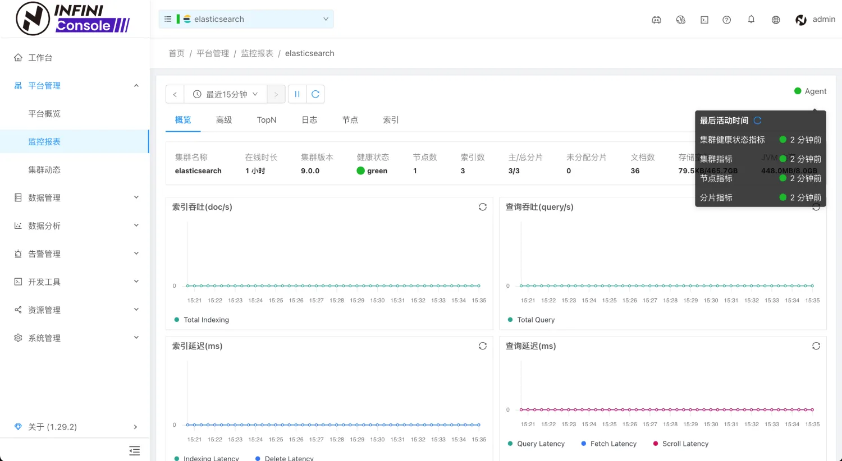
Task: Switch to the 索引 tab
Action: (x=391, y=120)
